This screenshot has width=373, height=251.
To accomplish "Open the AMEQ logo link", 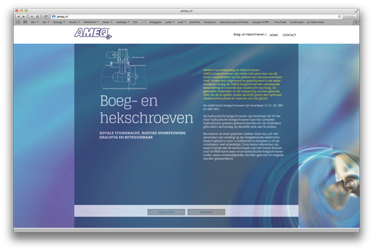I will [x=93, y=33].
